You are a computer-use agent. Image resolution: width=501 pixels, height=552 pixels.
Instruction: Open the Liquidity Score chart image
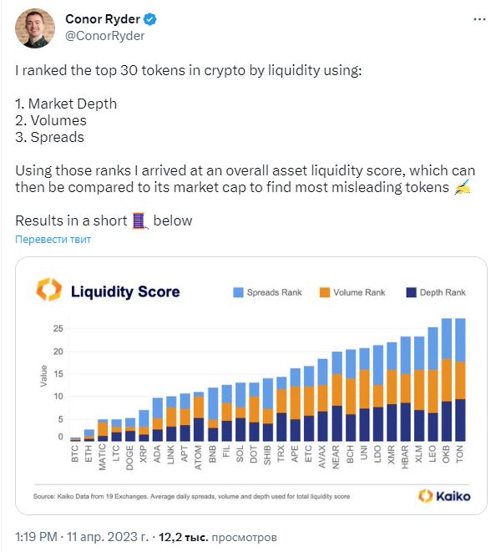(251, 386)
